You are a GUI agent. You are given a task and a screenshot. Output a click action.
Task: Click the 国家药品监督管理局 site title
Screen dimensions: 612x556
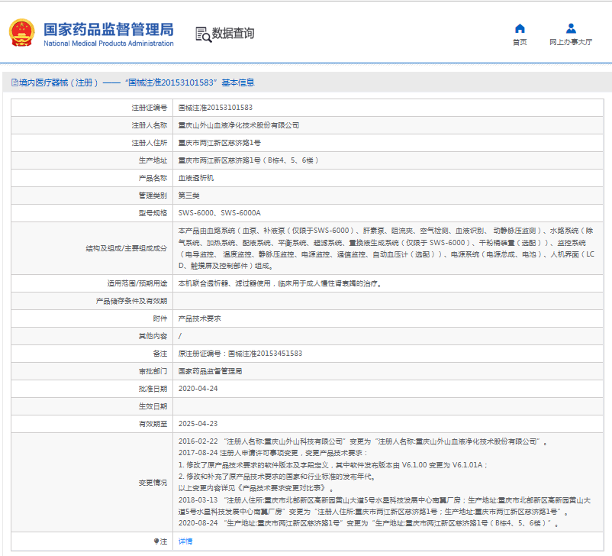[108, 29]
